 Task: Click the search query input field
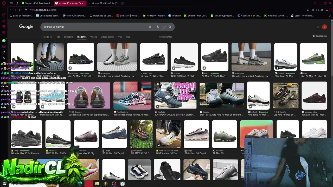coord(95,27)
